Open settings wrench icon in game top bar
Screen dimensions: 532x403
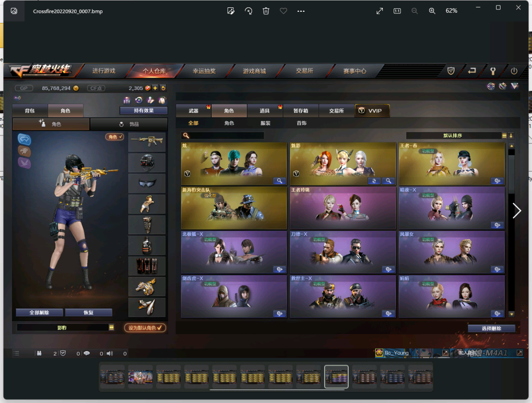(493, 71)
